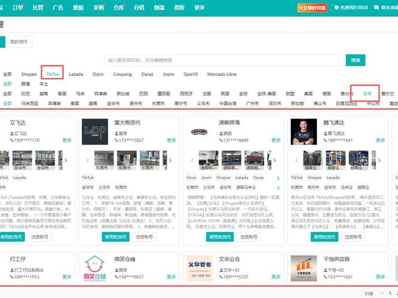The width and height of the screenshot is (398, 298).
Task: Click 使用此货代 on 速能跨境 card
Action: coord(220,237)
